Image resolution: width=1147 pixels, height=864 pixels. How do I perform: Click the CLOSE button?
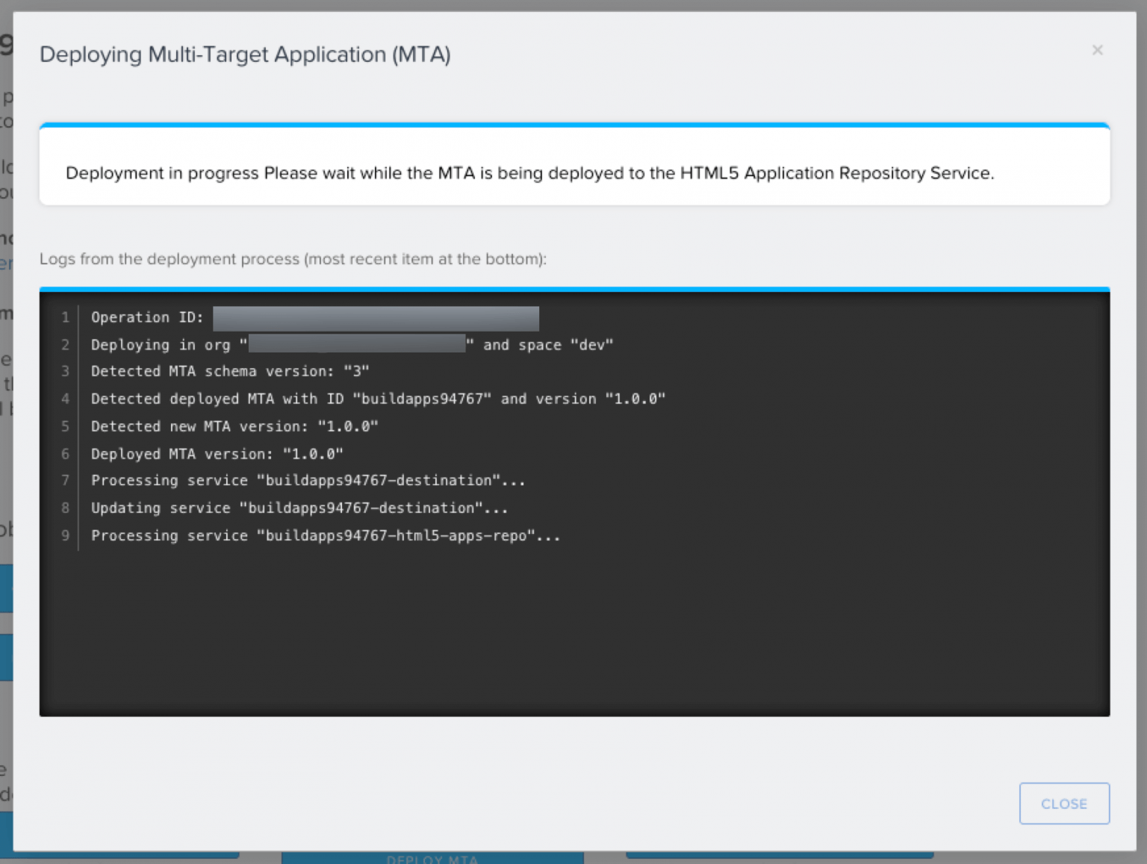click(x=1064, y=804)
